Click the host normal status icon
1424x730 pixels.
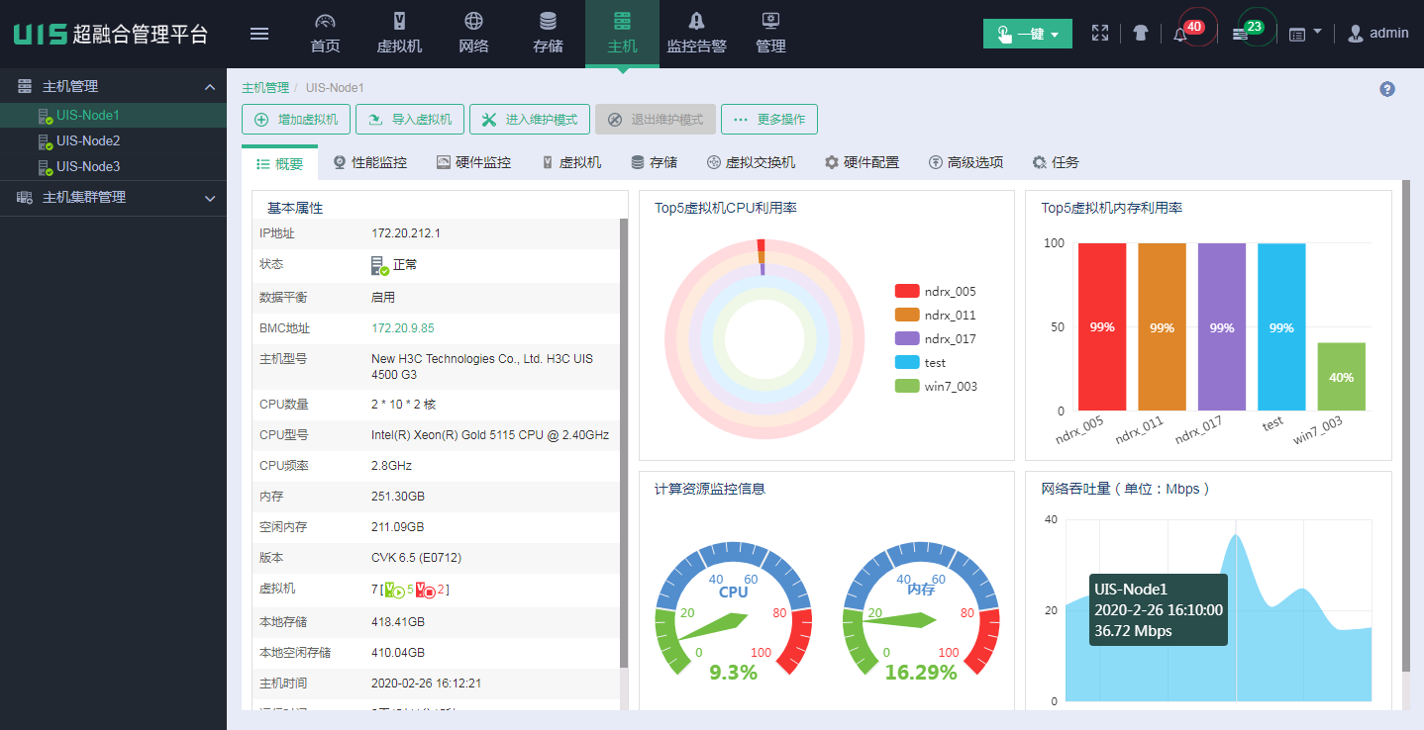(380, 265)
